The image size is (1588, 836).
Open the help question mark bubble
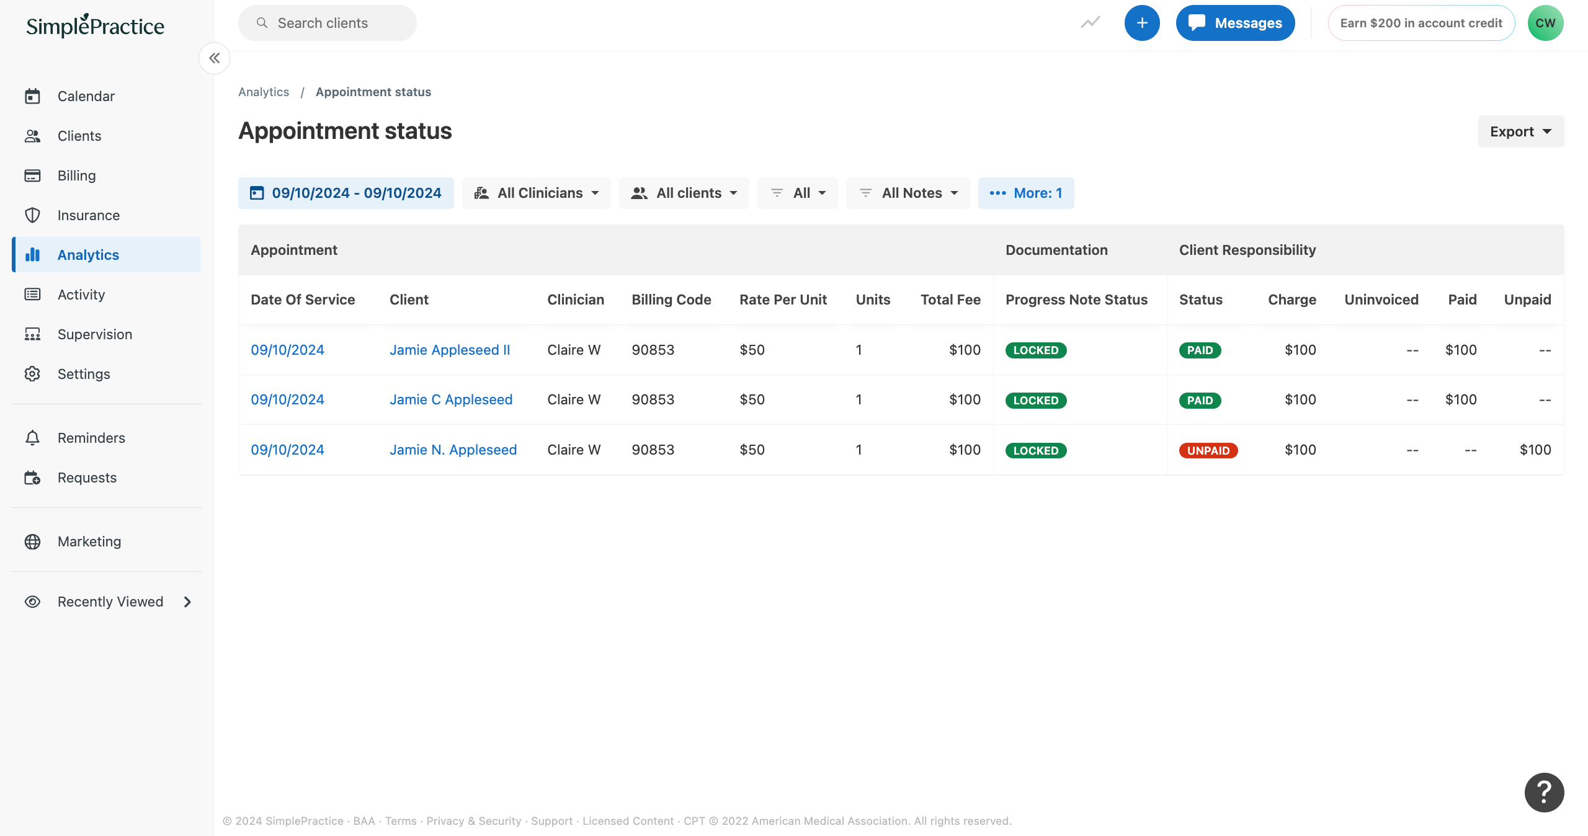pos(1543,792)
